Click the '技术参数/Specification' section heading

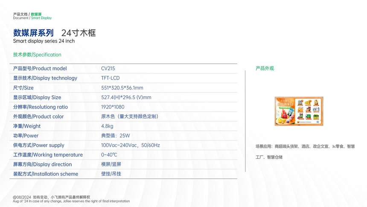pyautogui.click(x=37, y=55)
